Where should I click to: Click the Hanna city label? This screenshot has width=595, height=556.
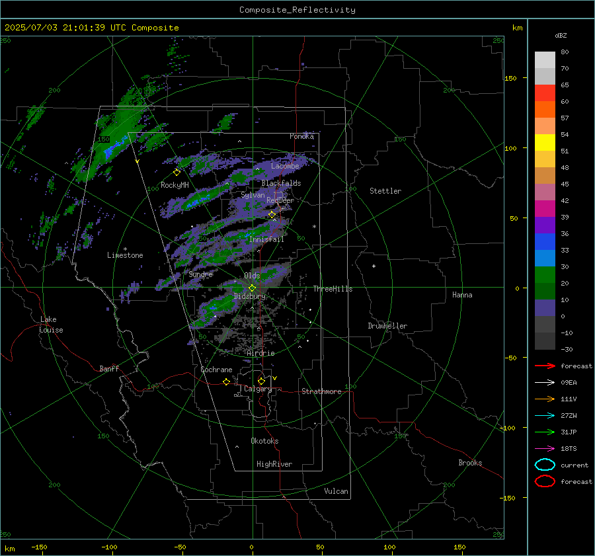(x=462, y=295)
